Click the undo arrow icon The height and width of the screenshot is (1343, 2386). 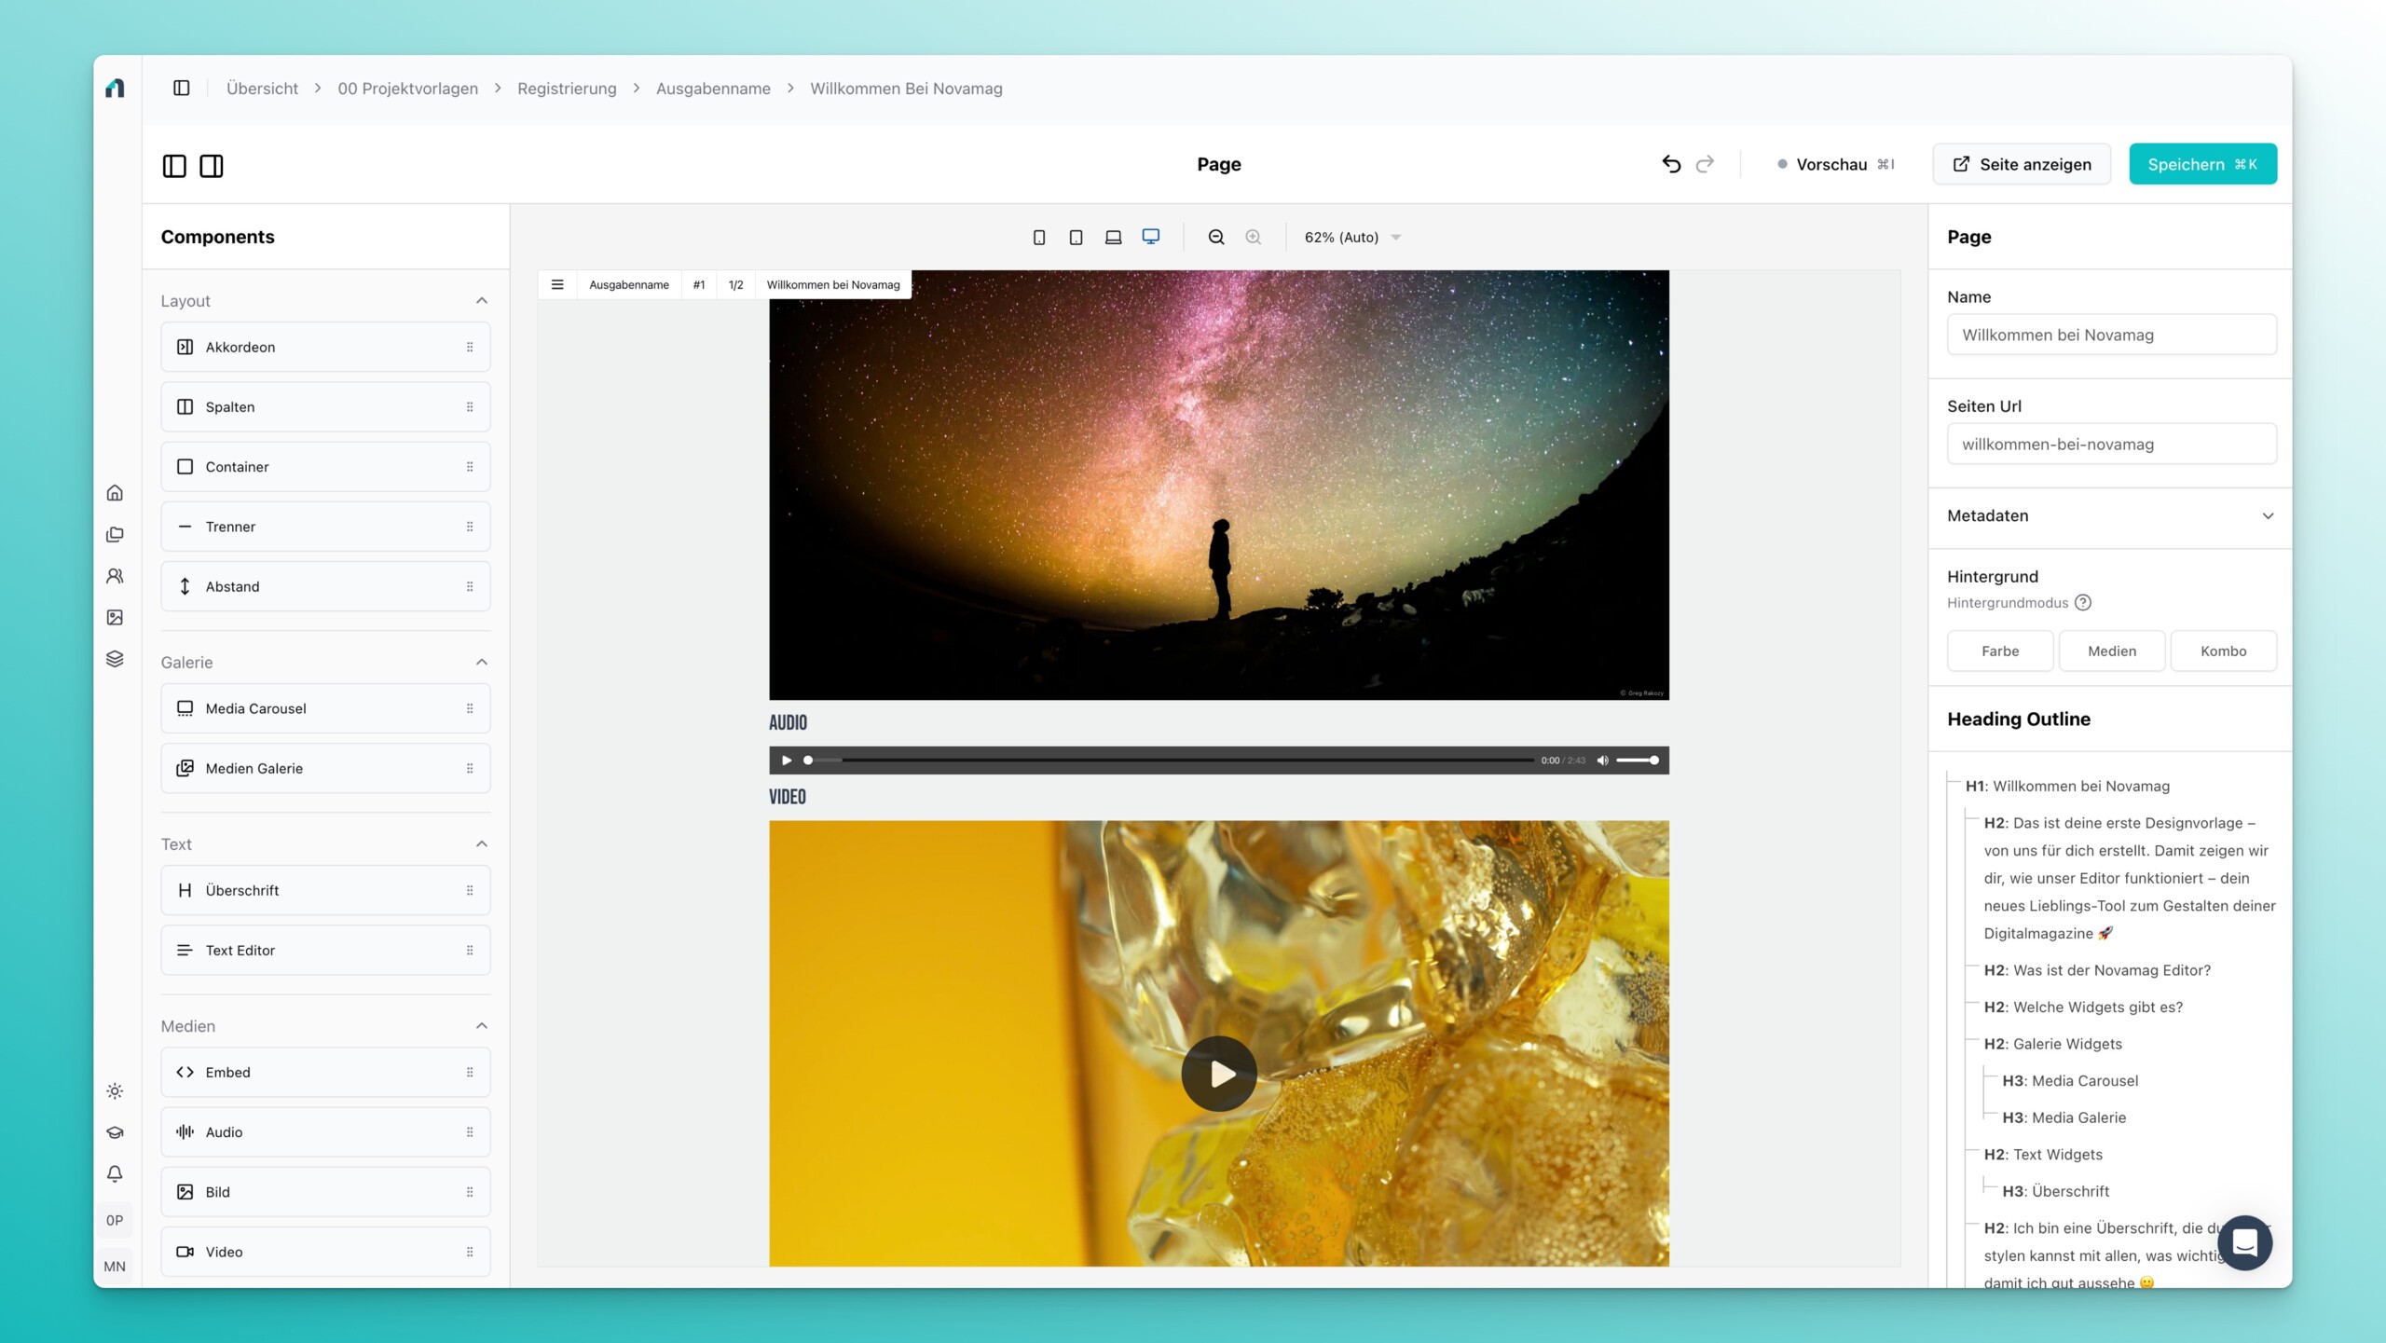[1671, 164]
